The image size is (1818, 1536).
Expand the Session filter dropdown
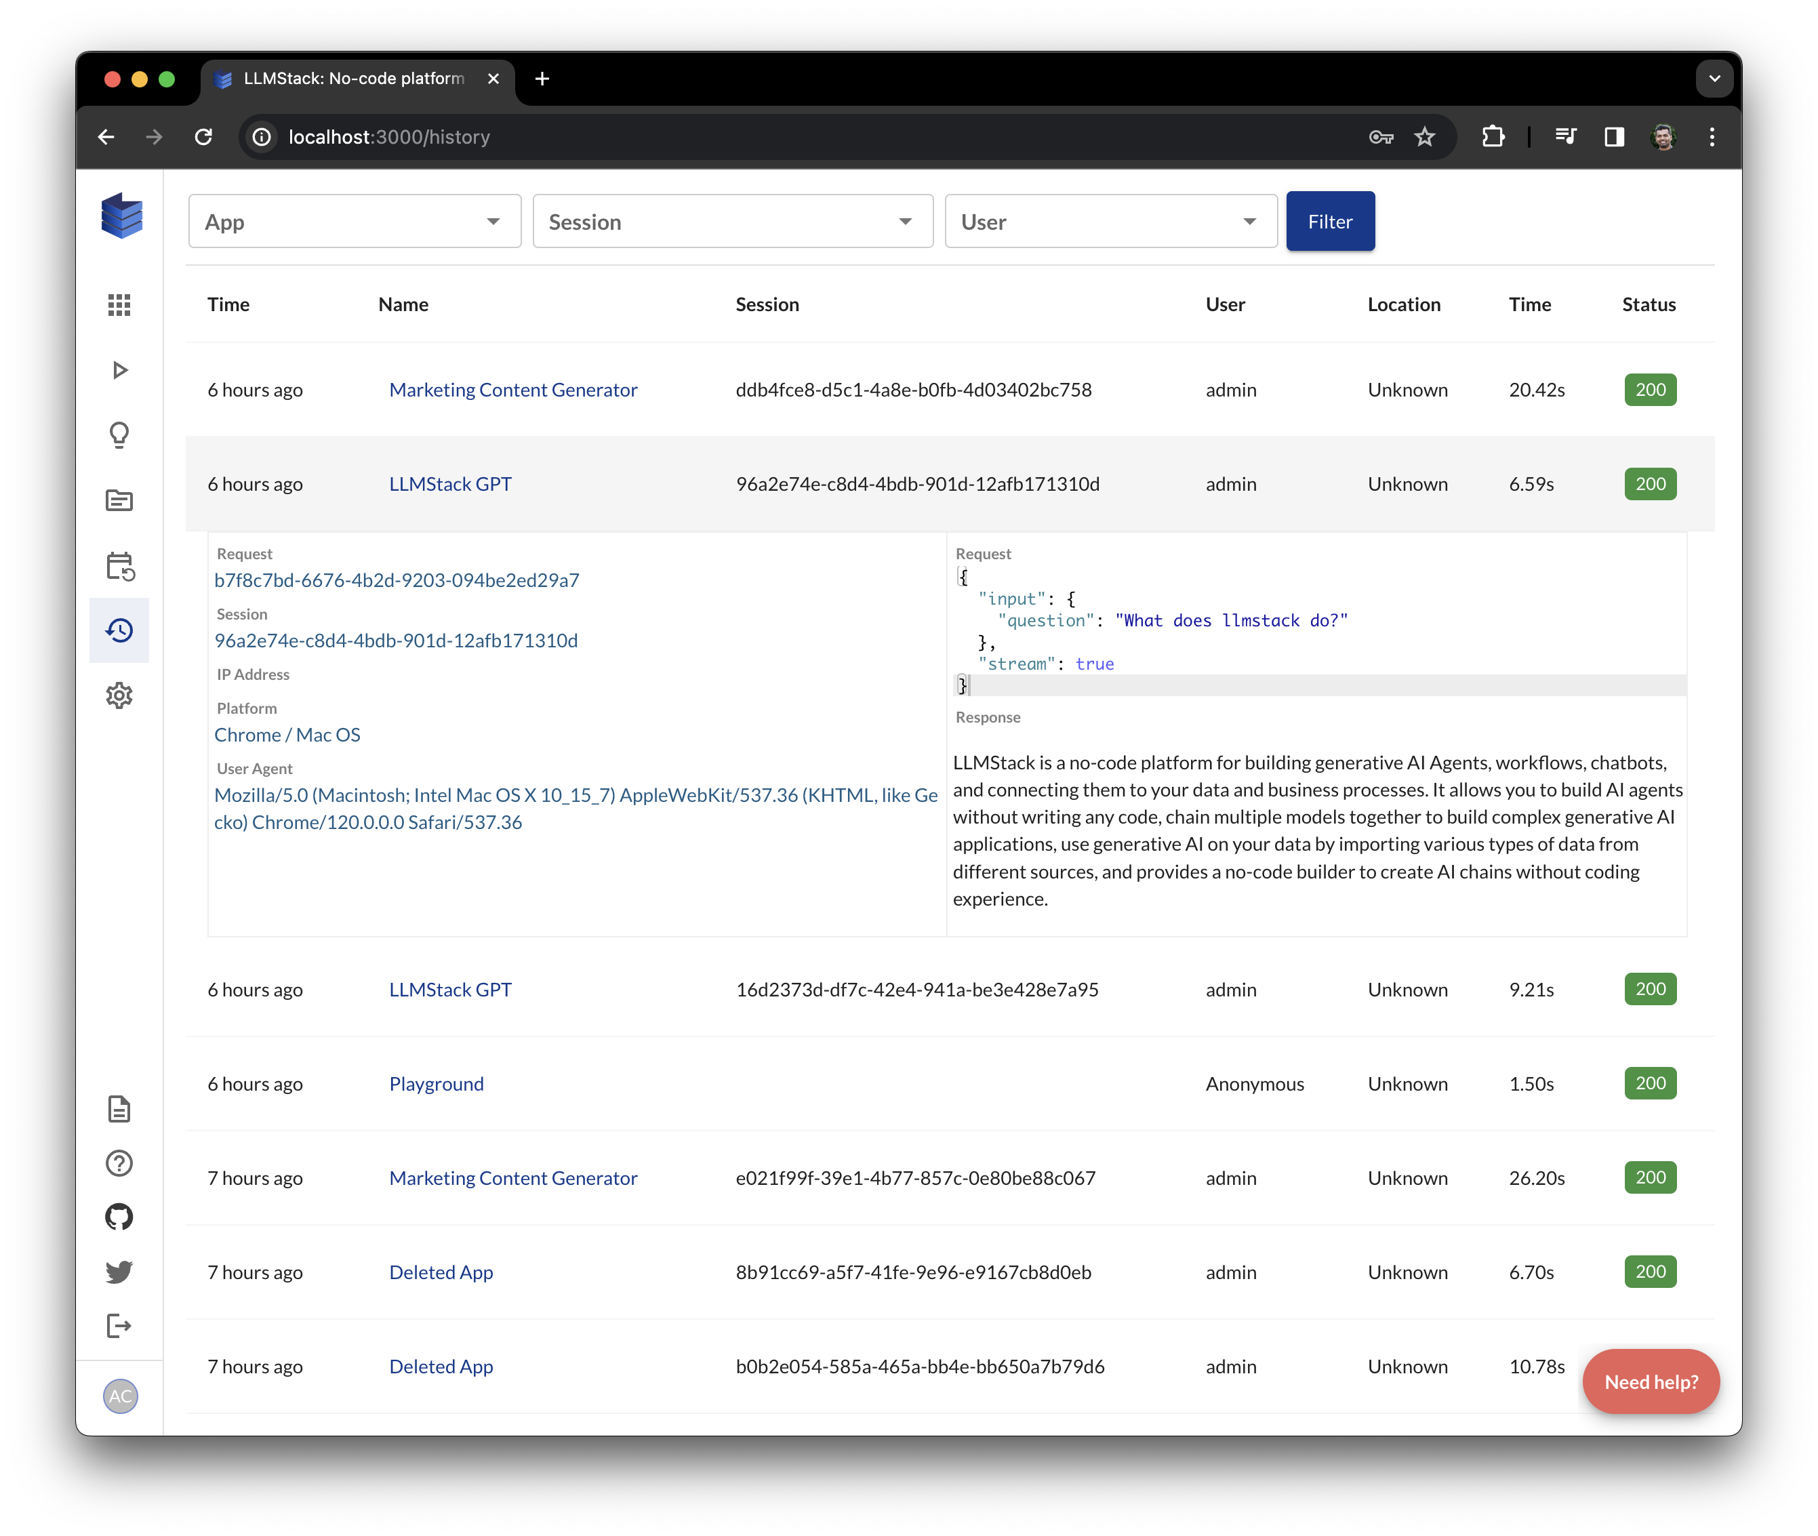pos(732,221)
